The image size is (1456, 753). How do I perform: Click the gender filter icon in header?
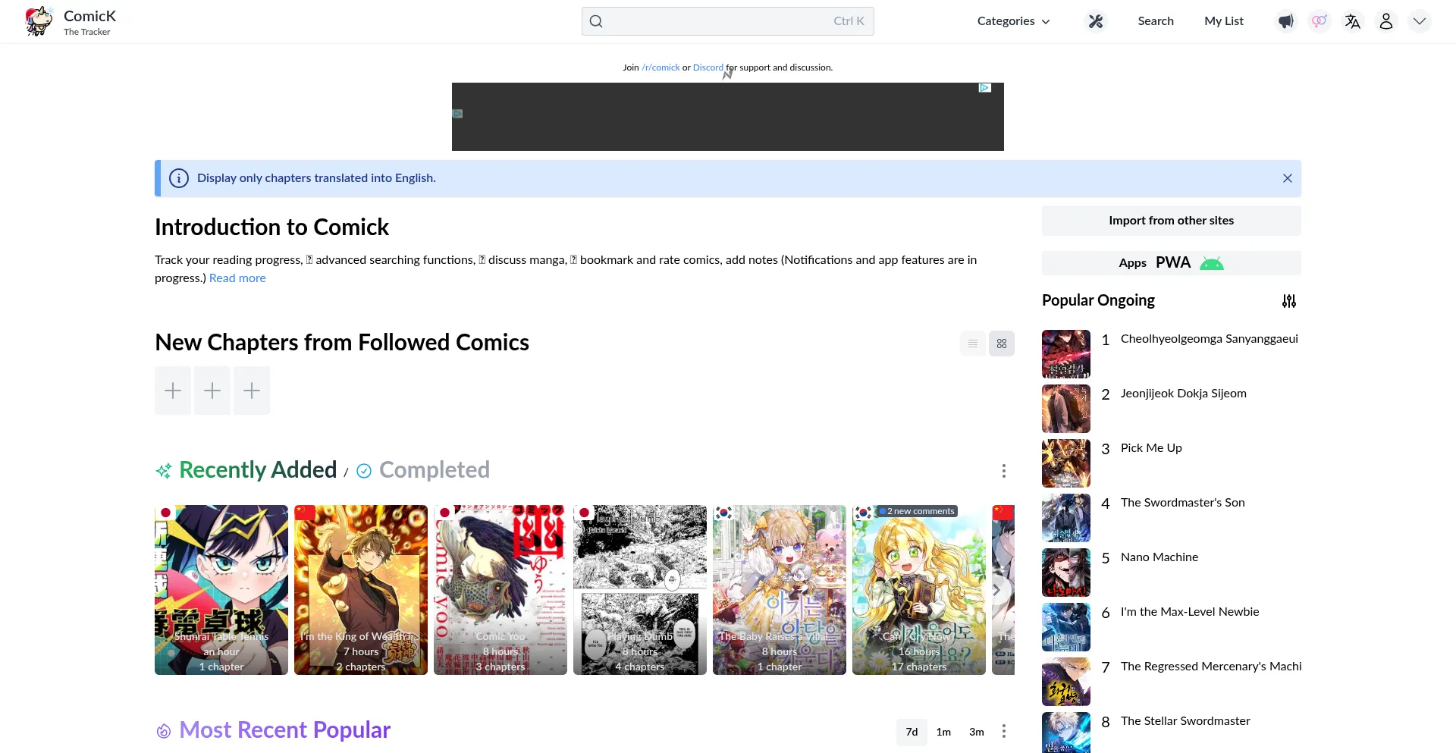coord(1319,21)
